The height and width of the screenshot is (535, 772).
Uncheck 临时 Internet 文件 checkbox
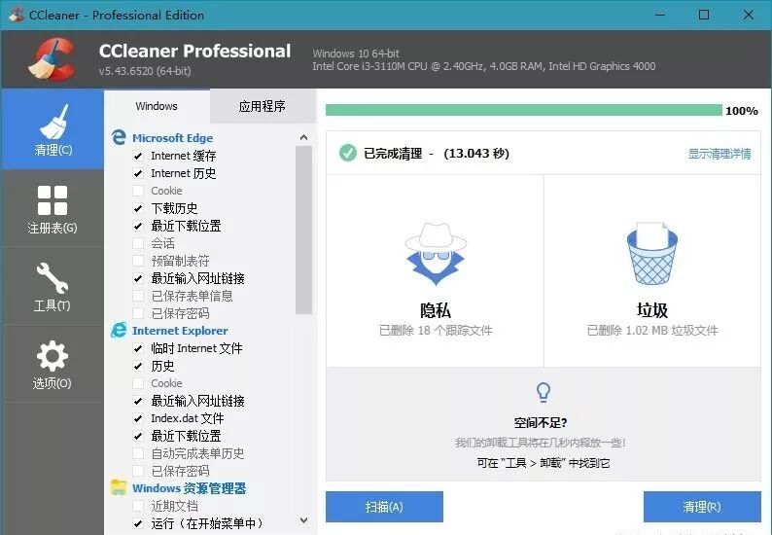pyautogui.click(x=138, y=349)
